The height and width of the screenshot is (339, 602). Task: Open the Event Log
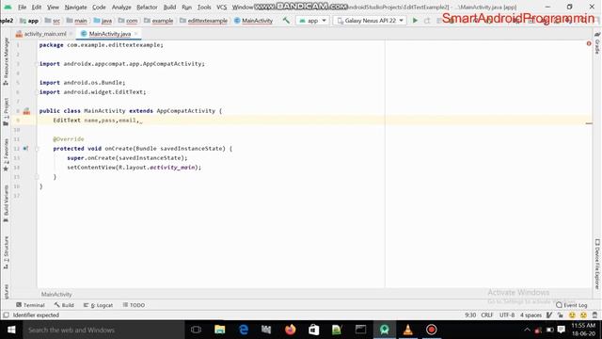(572, 305)
